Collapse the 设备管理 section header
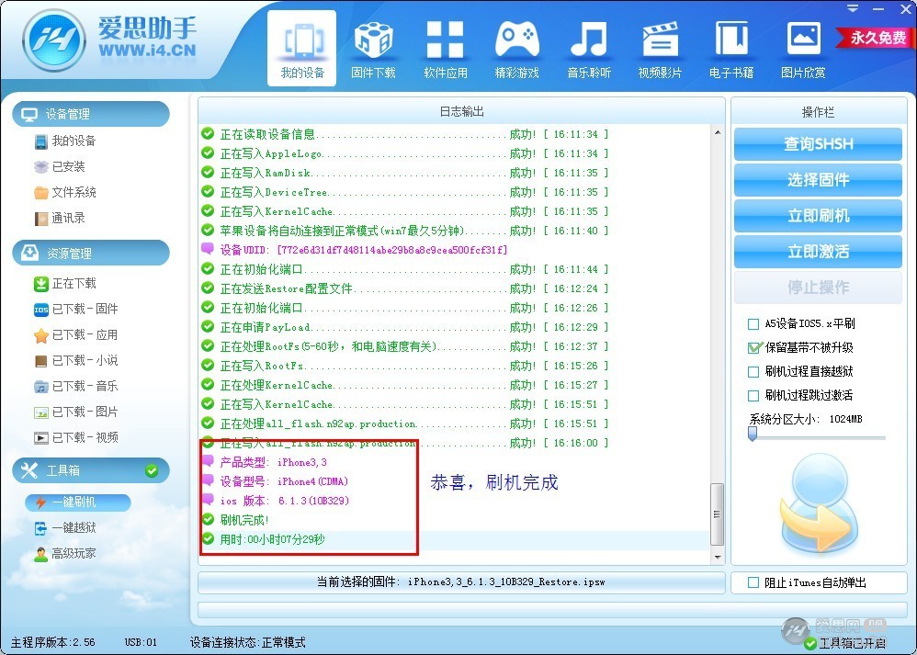The image size is (917, 655). (x=91, y=114)
